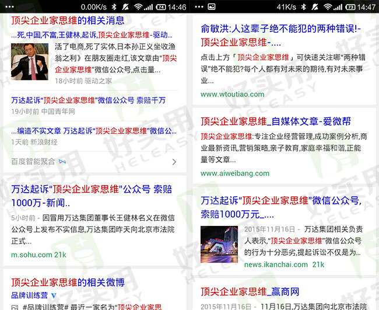Tap the muted bell icon in left status bar
The image size is (379, 310).
125,7
